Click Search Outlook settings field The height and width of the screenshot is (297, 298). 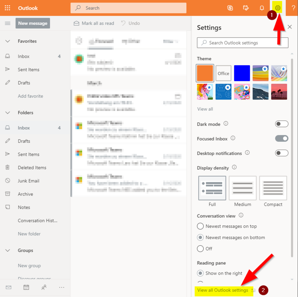[242, 43]
